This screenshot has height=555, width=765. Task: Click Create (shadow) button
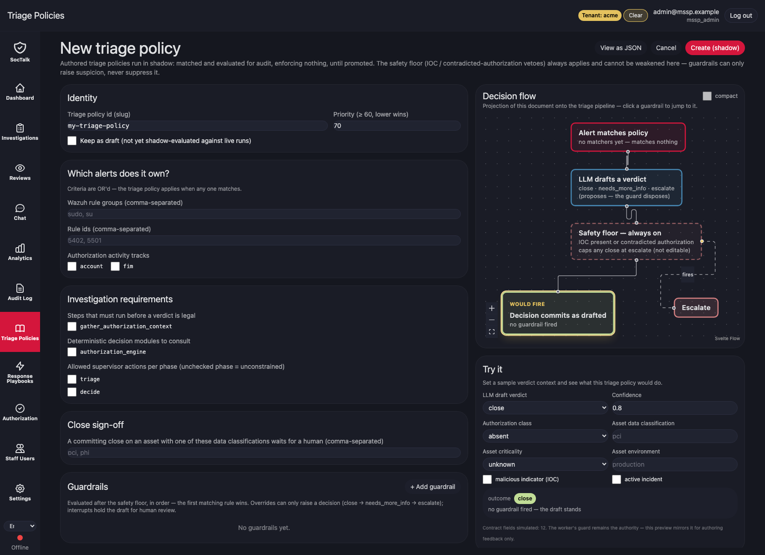click(x=715, y=48)
